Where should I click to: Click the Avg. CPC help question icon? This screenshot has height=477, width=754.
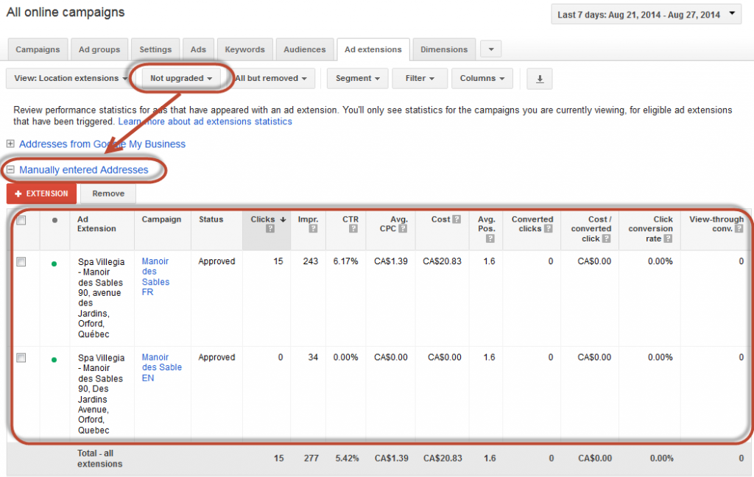[x=403, y=229]
